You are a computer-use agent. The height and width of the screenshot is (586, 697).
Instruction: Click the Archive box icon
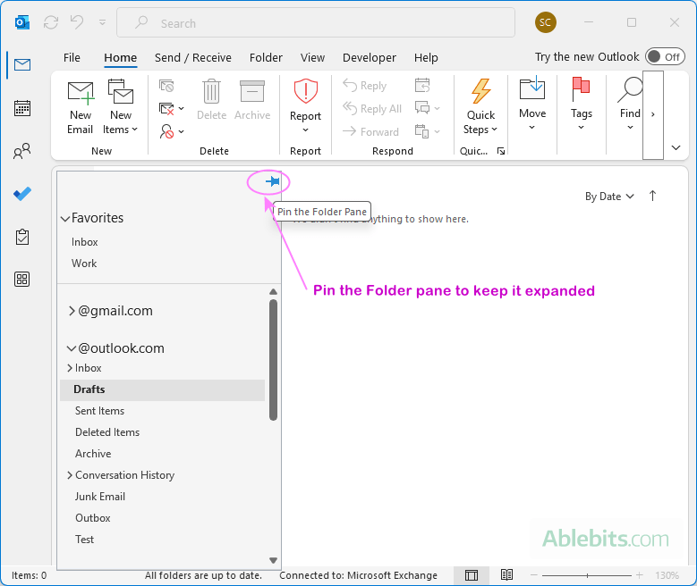[x=252, y=100]
